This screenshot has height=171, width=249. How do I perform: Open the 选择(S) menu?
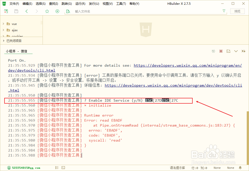41,4
